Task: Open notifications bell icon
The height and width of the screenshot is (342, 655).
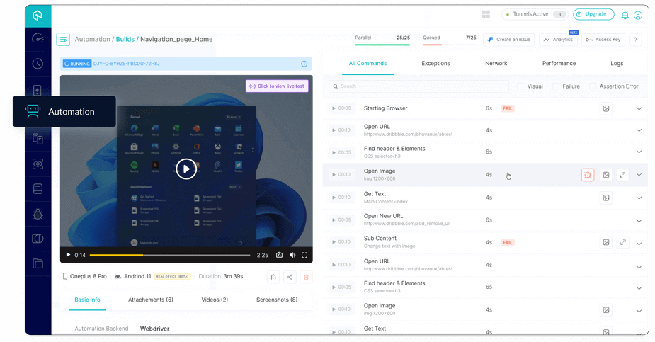Action: (x=625, y=16)
